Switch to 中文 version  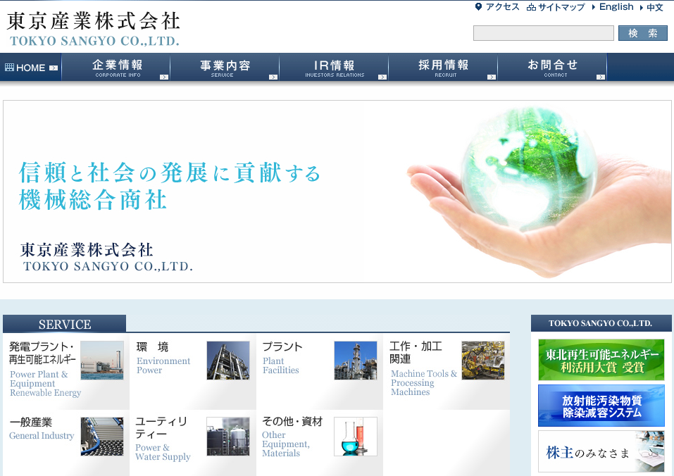click(x=655, y=7)
